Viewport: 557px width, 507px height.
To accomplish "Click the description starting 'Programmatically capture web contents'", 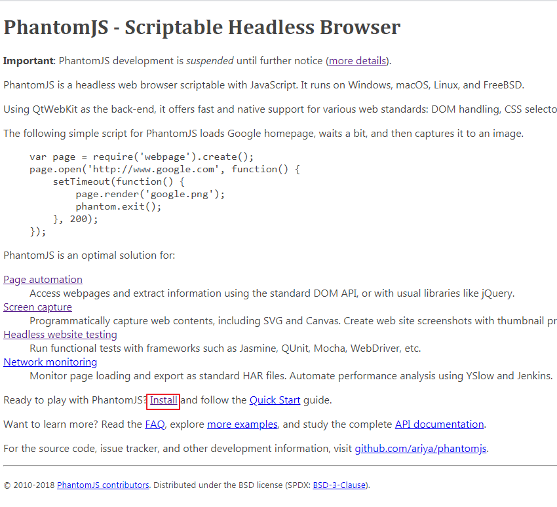I will [x=293, y=321].
